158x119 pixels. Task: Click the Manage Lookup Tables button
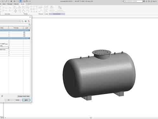(24, 96)
